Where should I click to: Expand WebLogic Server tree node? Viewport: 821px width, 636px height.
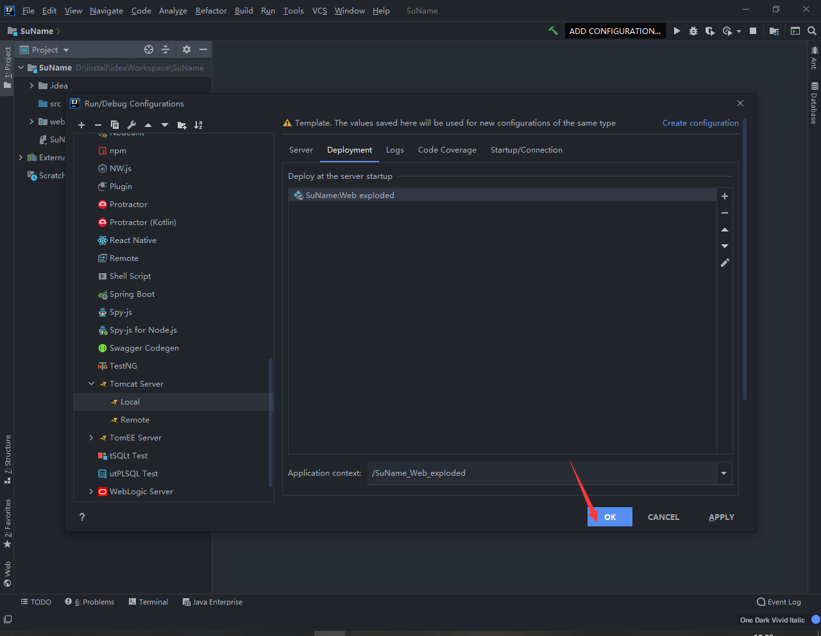coord(91,492)
